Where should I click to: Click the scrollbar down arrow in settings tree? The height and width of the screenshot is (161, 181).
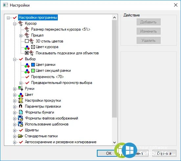click(114, 142)
